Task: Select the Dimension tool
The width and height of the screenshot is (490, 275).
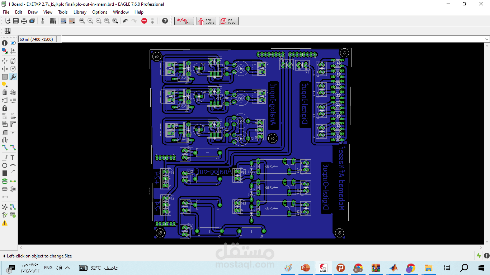Action: [x=5, y=197]
